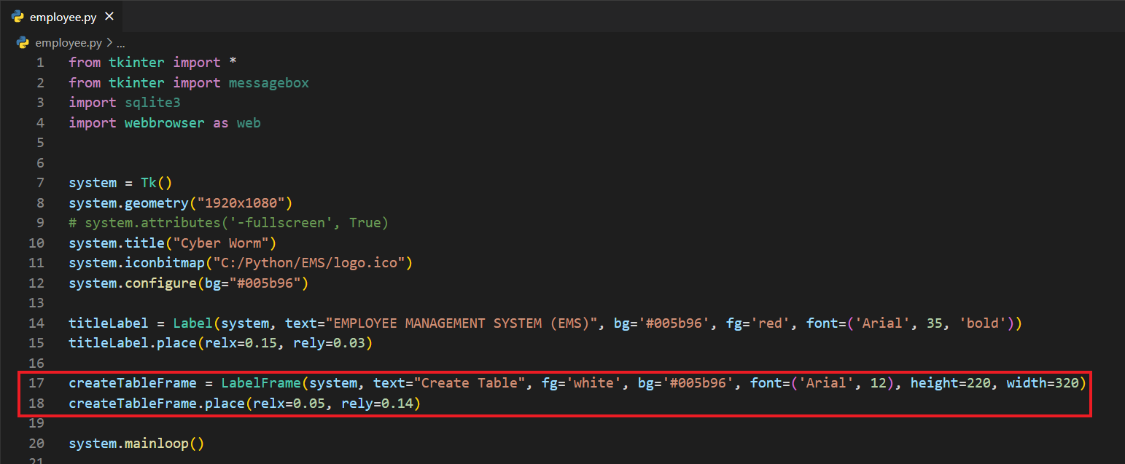Click the Python icon on the employee.py tab

pos(18,17)
